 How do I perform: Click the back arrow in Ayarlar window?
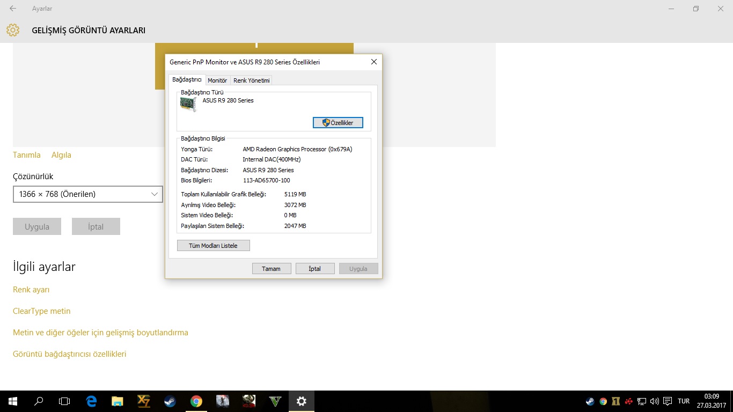[x=13, y=9]
